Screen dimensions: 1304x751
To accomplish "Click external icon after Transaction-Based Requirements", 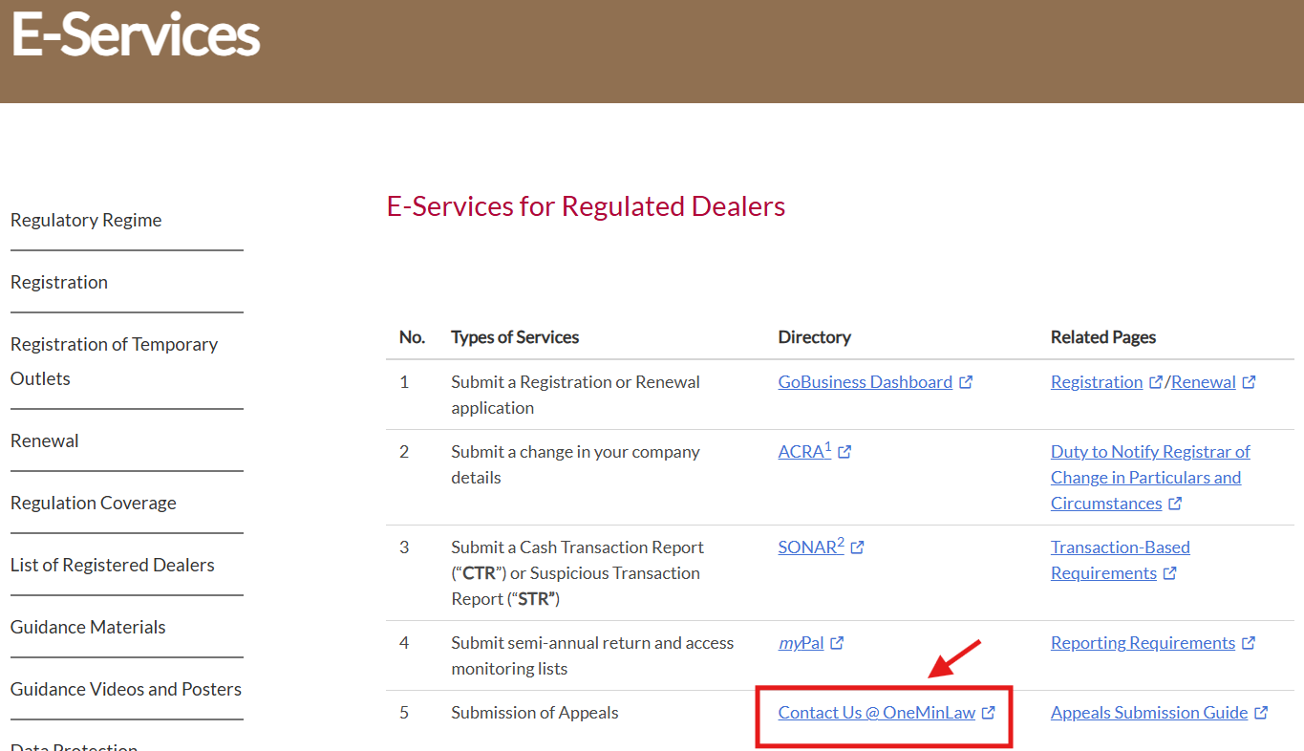I will [1170, 573].
